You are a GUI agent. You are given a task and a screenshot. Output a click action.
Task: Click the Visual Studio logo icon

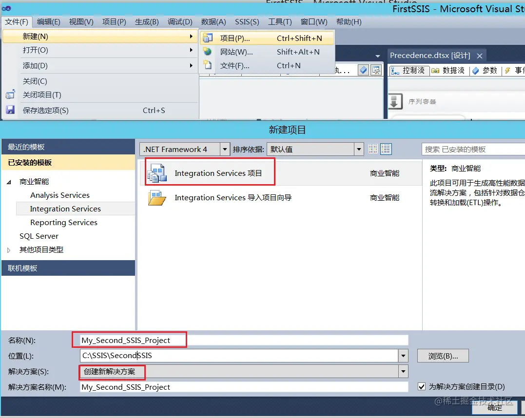click(x=6, y=8)
